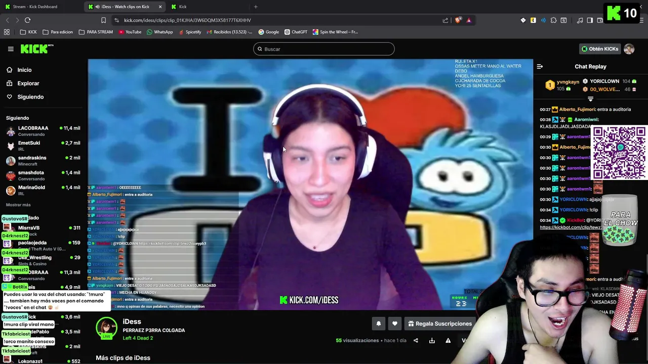
Task: Open the KICK bookmark folder
Action: 28,32
